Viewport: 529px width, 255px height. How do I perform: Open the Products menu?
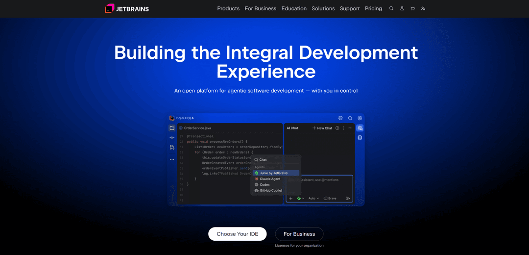[x=228, y=8]
